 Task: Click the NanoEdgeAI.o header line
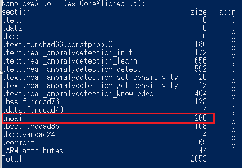pos(73,4)
